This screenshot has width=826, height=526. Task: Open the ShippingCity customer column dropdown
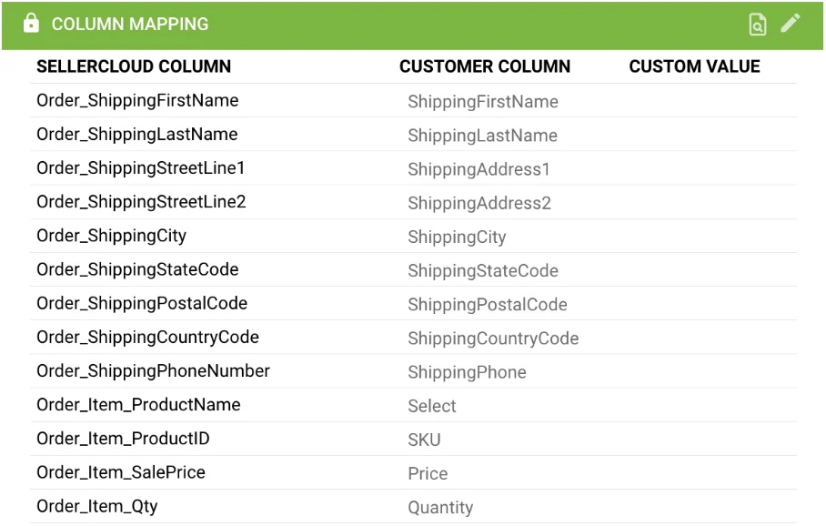coord(457,237)
